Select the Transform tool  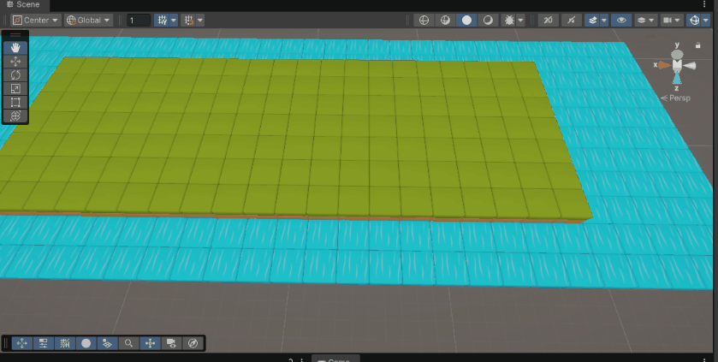(15, 116)
